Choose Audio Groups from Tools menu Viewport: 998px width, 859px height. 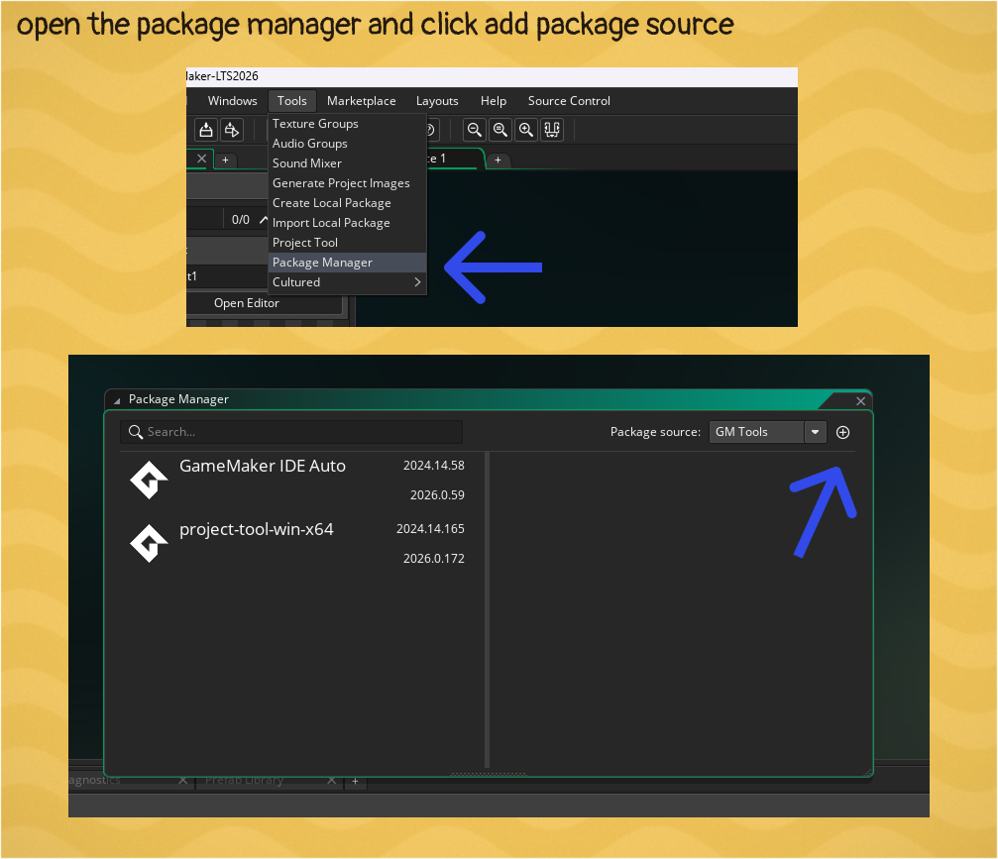pos(348,143)
